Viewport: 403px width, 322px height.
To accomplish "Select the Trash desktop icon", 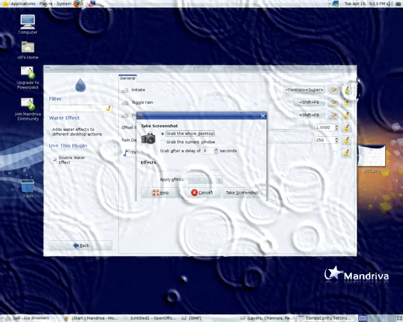I will pyautogui.click(x=28, y=189).
